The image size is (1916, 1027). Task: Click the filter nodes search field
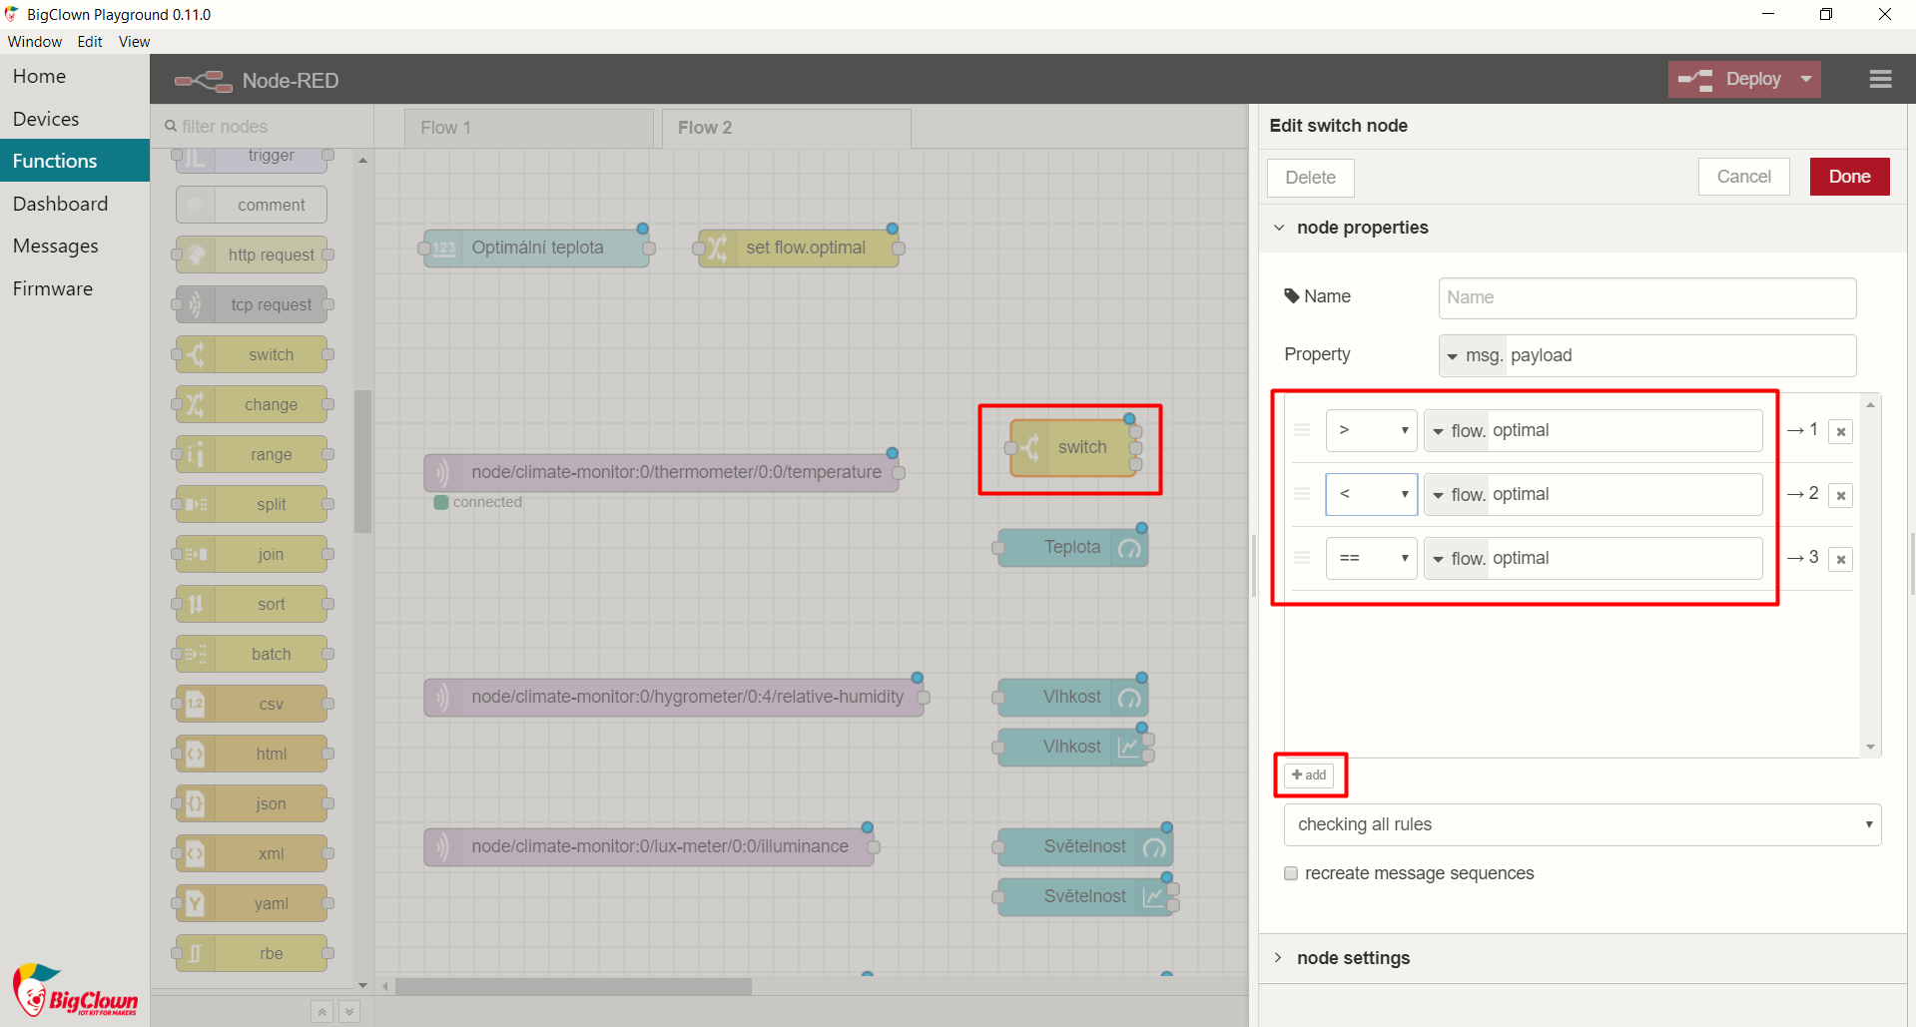(x=264, y=127)
